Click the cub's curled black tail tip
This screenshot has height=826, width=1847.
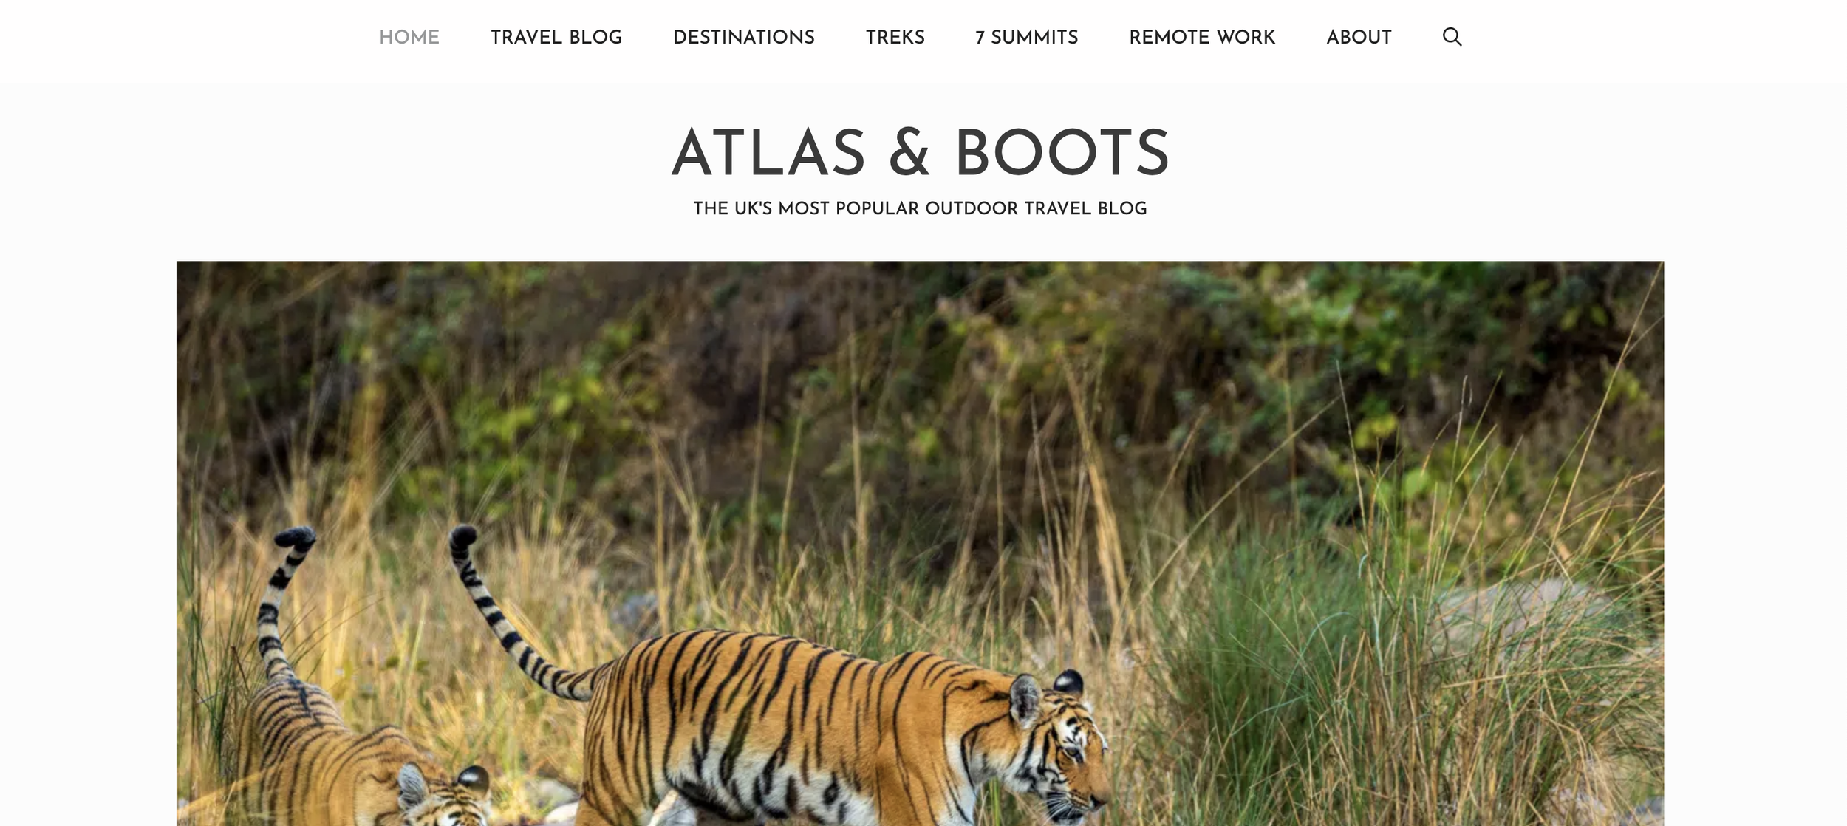point(296,537)
